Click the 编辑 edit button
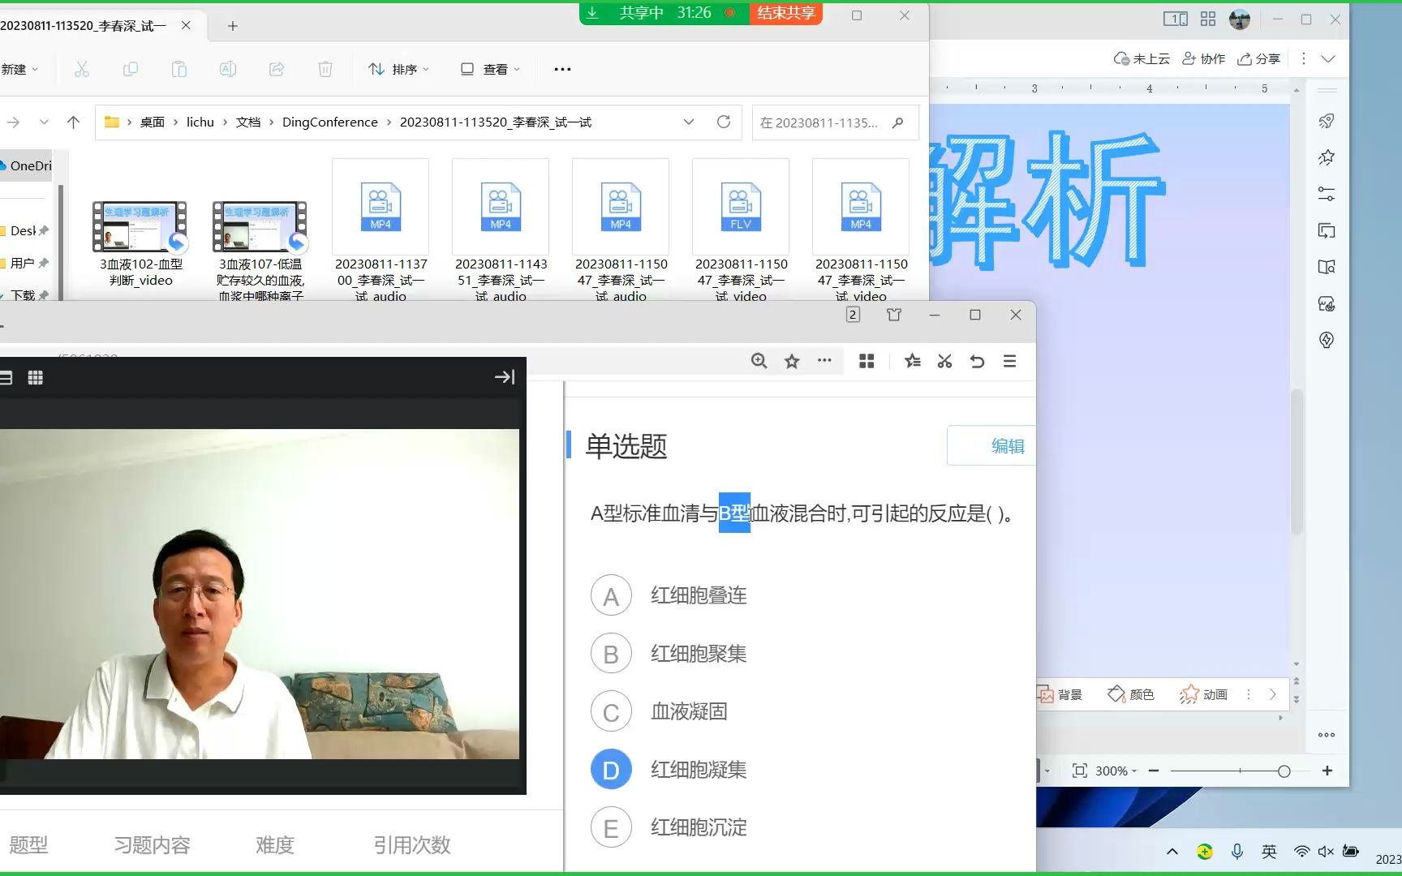This screenshot has height=876, width=1402. 1008,445
